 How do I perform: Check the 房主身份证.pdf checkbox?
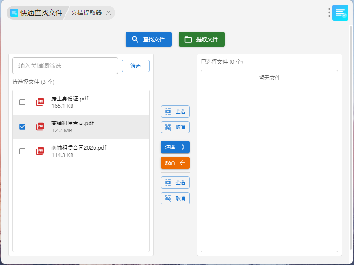22,102
